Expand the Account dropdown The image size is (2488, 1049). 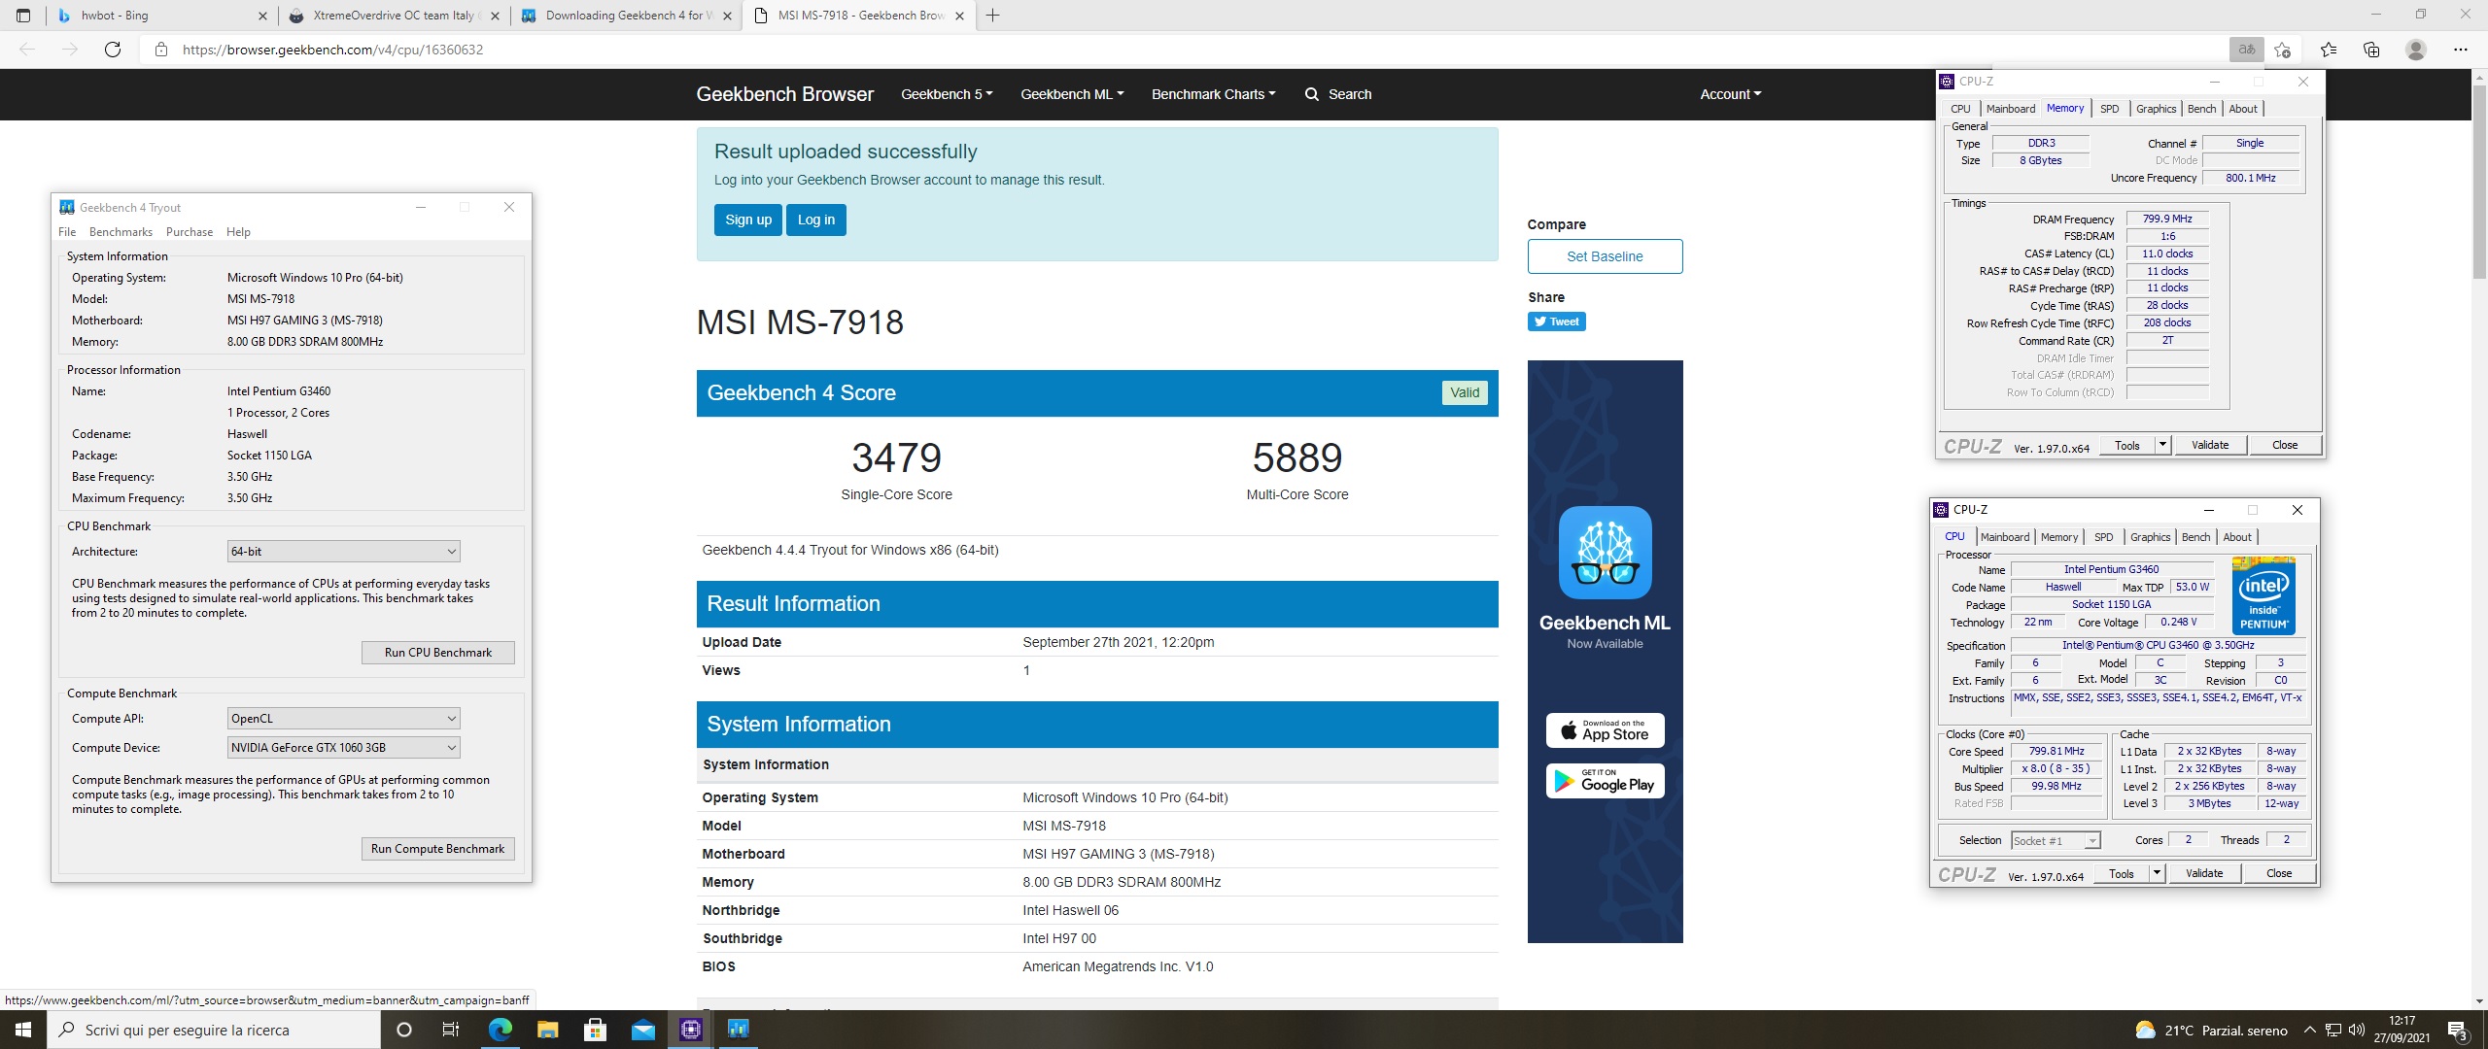coord(1730,94)
